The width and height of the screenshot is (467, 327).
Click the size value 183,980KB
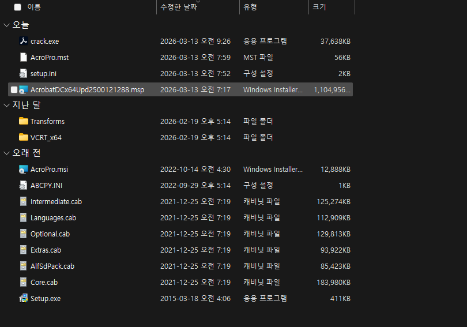[334, 283]
